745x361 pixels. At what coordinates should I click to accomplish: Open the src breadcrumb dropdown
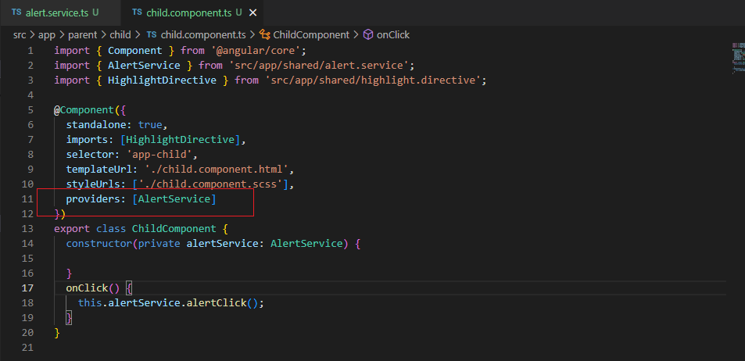coord(20,34)
